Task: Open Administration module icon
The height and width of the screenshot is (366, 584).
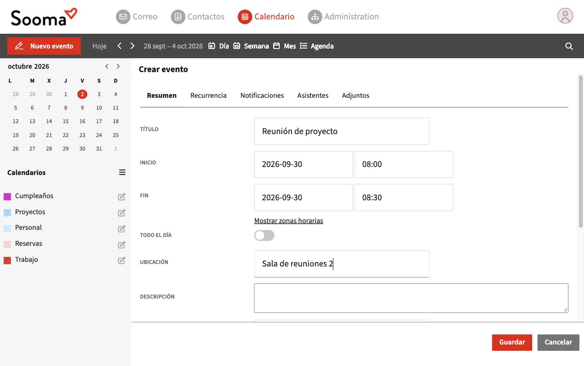Action: click(x=315, y=16)
